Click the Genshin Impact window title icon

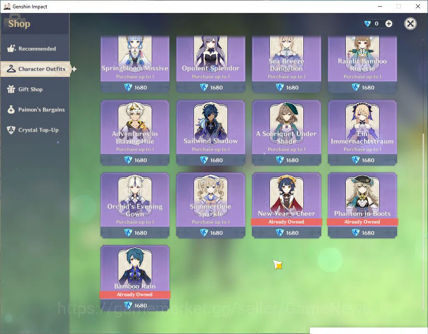click(7, 6)
